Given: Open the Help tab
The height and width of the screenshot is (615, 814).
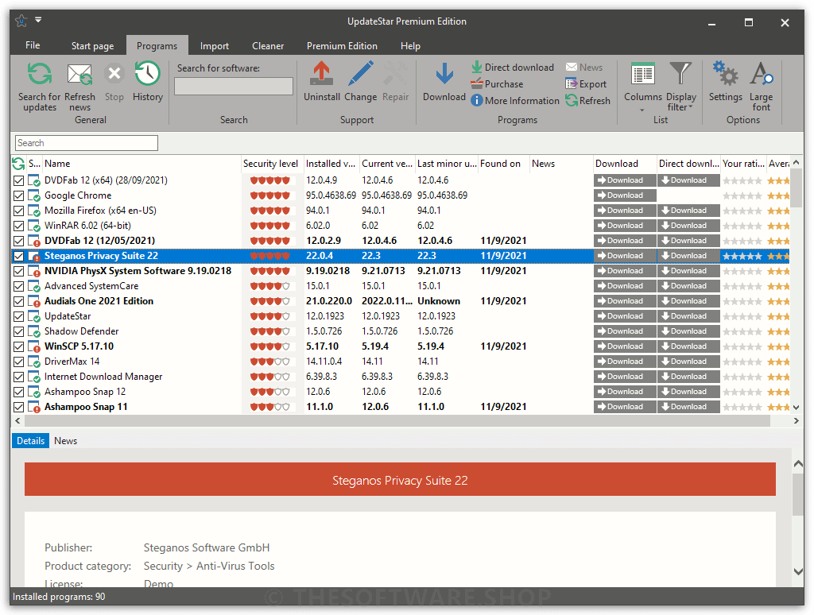Looking at the screenshot, I should pyautogui.click(x=410, y=45).
